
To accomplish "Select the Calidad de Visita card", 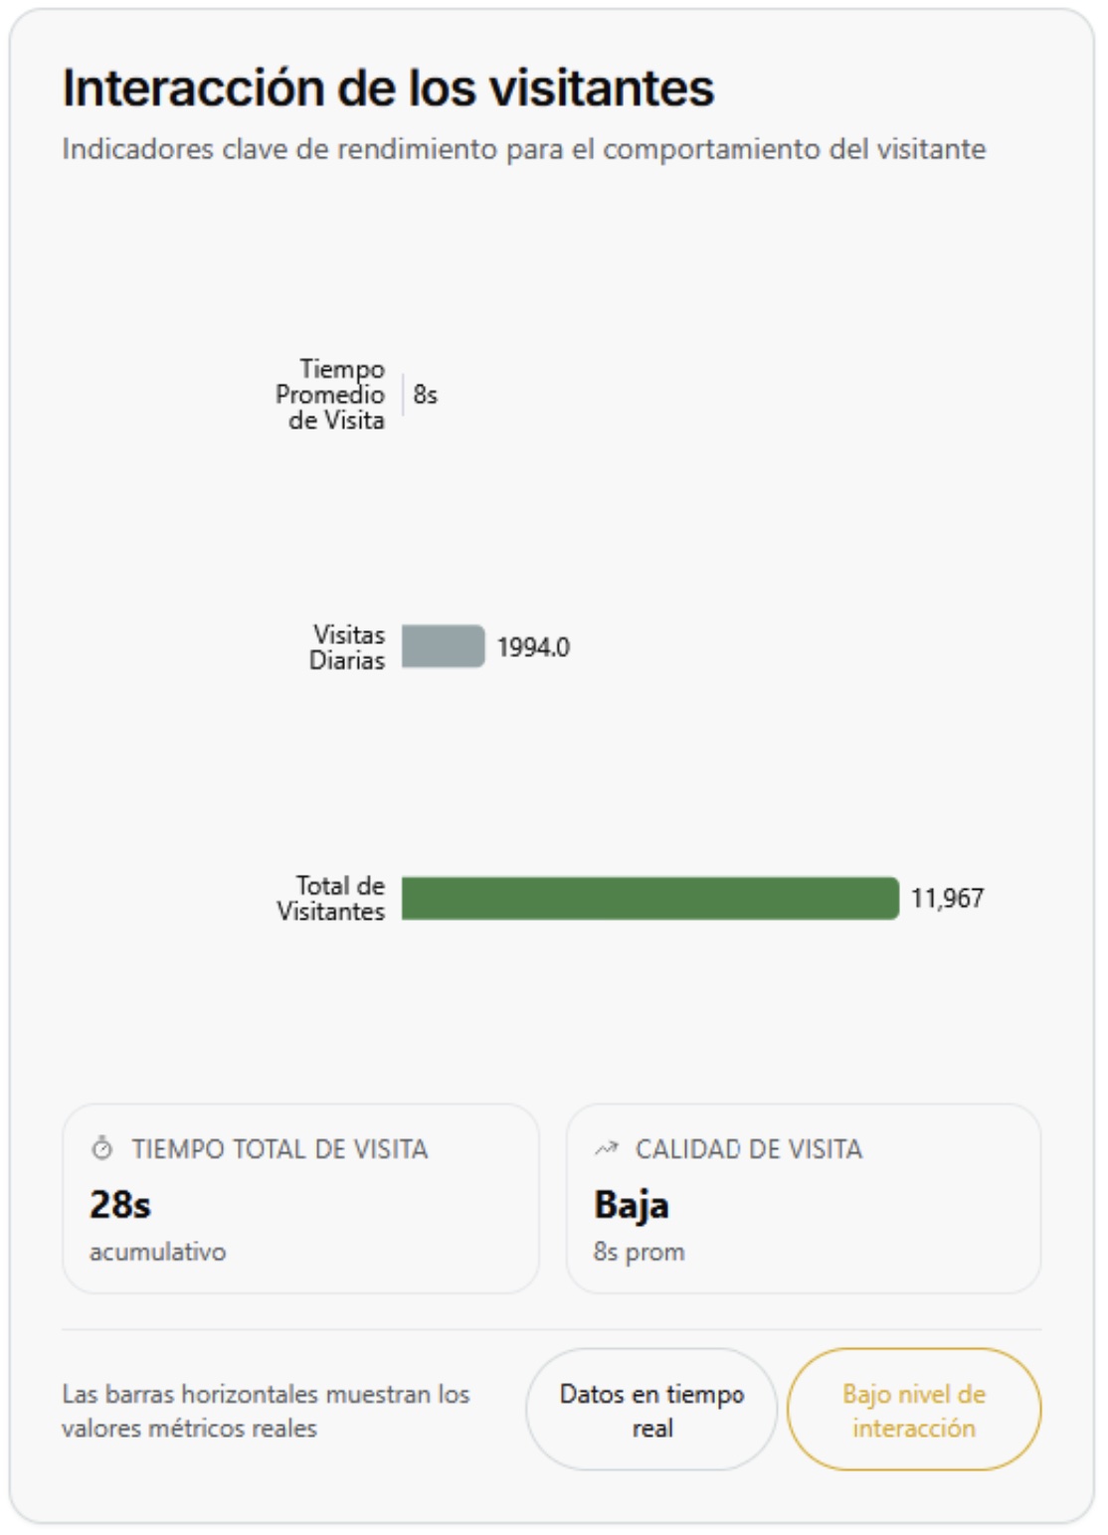I will 803,1198.
